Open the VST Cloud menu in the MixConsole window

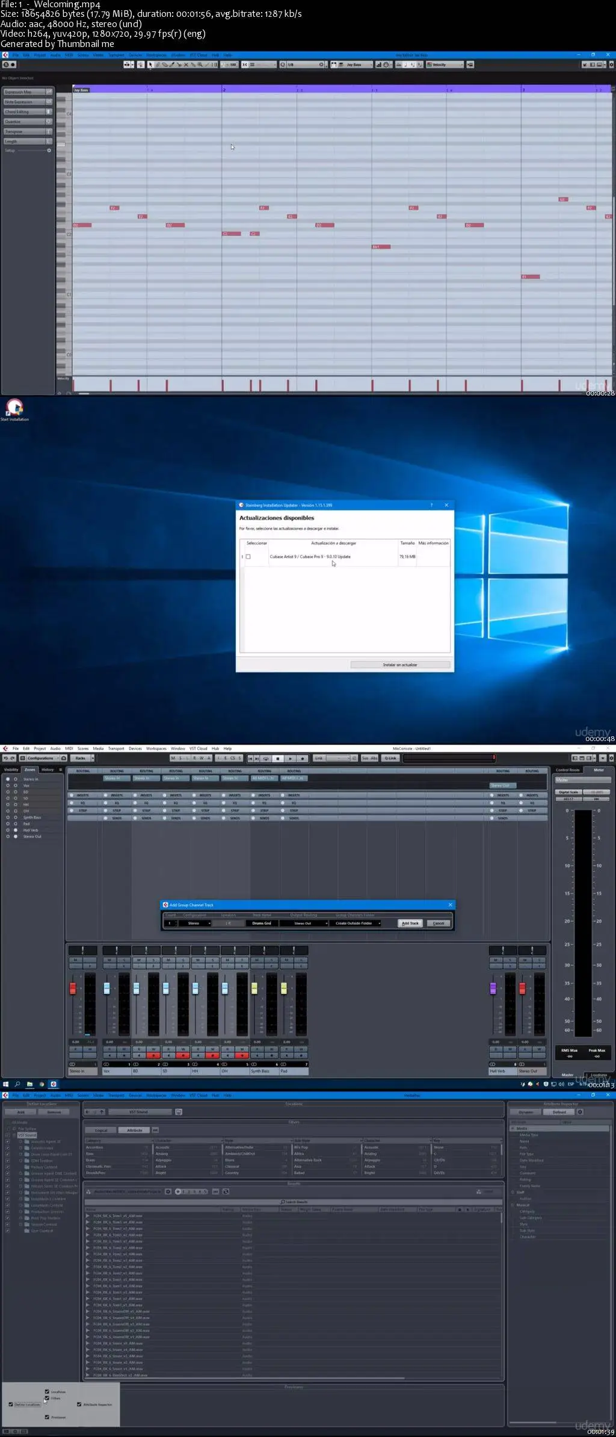click(x=199, y=748)
